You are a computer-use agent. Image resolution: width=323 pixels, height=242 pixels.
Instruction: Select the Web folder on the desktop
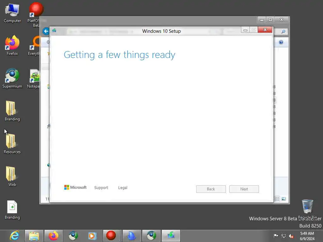point(12,176)
